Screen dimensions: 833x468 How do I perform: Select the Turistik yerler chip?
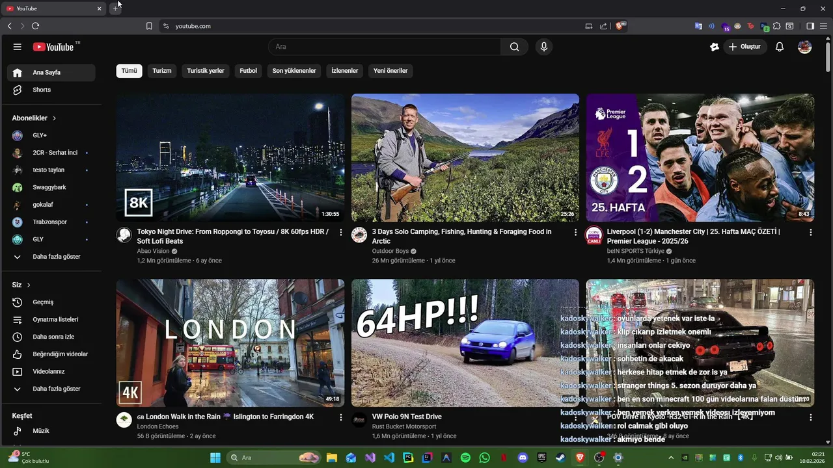[x=206, y=71]
